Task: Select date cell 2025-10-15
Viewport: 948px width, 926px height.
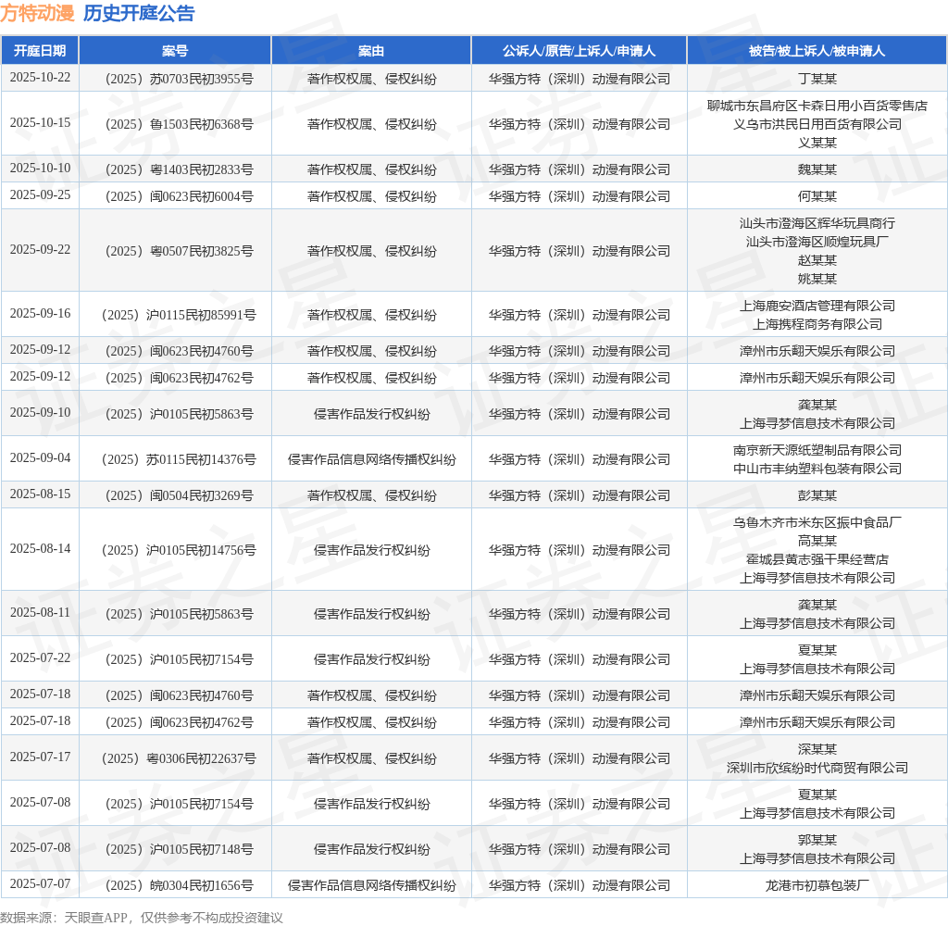Action: click(40, 123)
